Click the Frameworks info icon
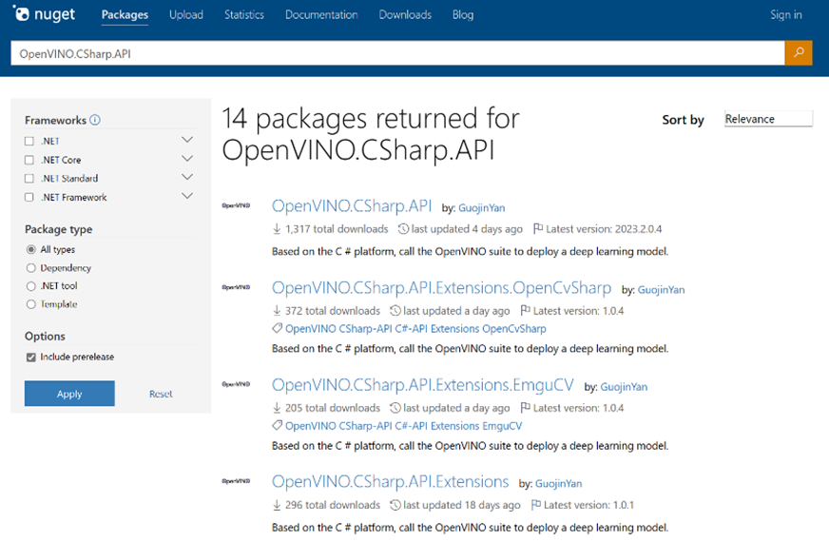Screen dimensions: 829x542 (x=95, y=120)
